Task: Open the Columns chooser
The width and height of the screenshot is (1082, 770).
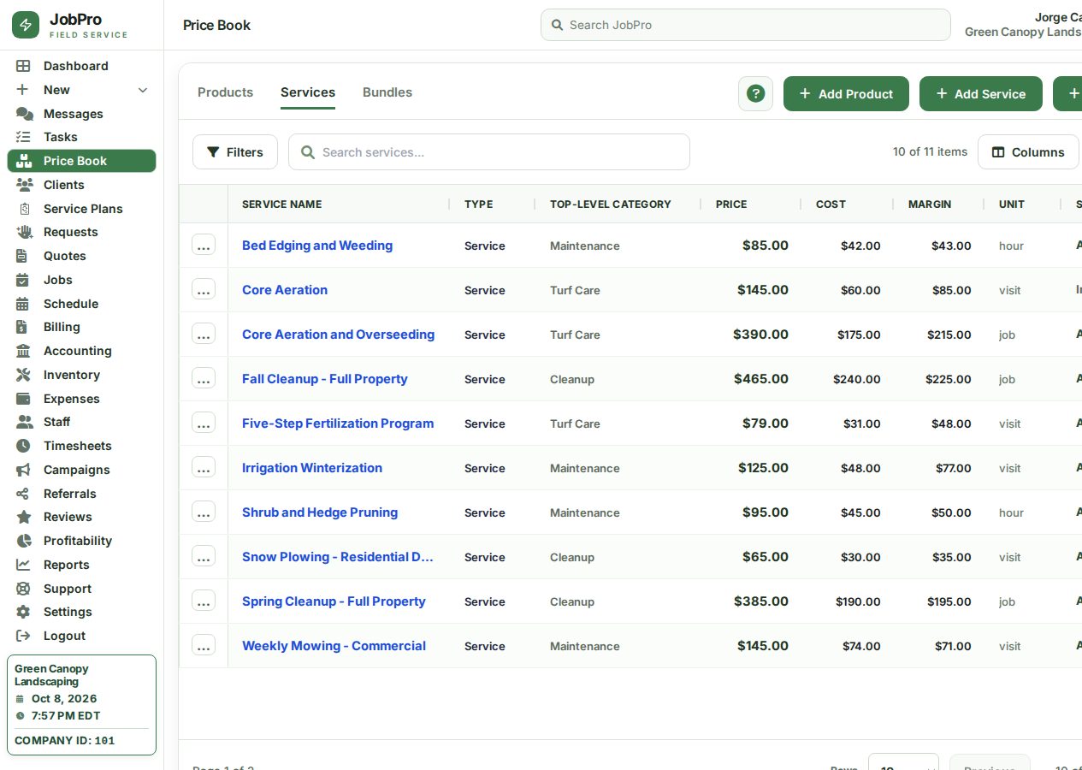Action: click(x=1028, y=152)
